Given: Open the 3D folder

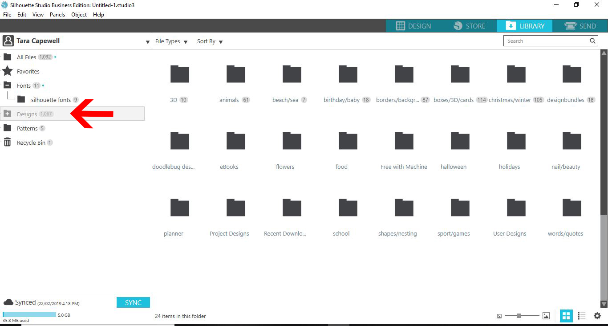Looking at the screenshot, I should [180, 74].
